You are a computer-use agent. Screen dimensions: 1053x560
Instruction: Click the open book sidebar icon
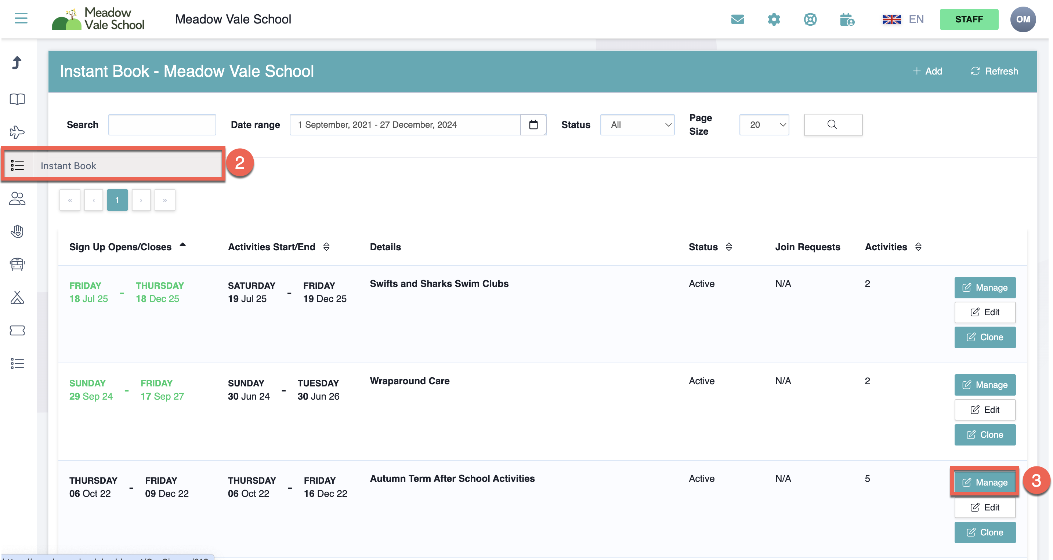tap(17, 99)
